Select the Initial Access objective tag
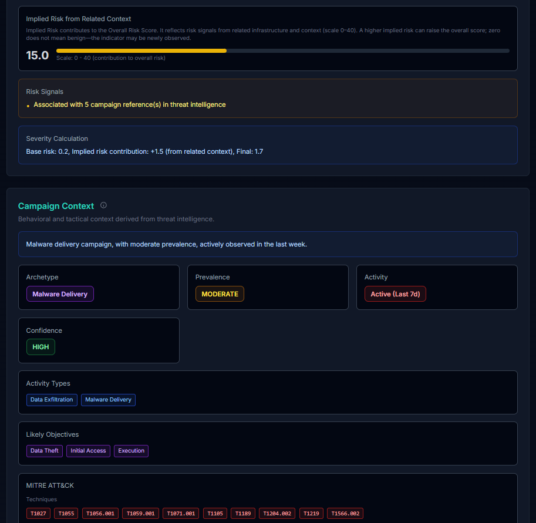 point(87,451)
